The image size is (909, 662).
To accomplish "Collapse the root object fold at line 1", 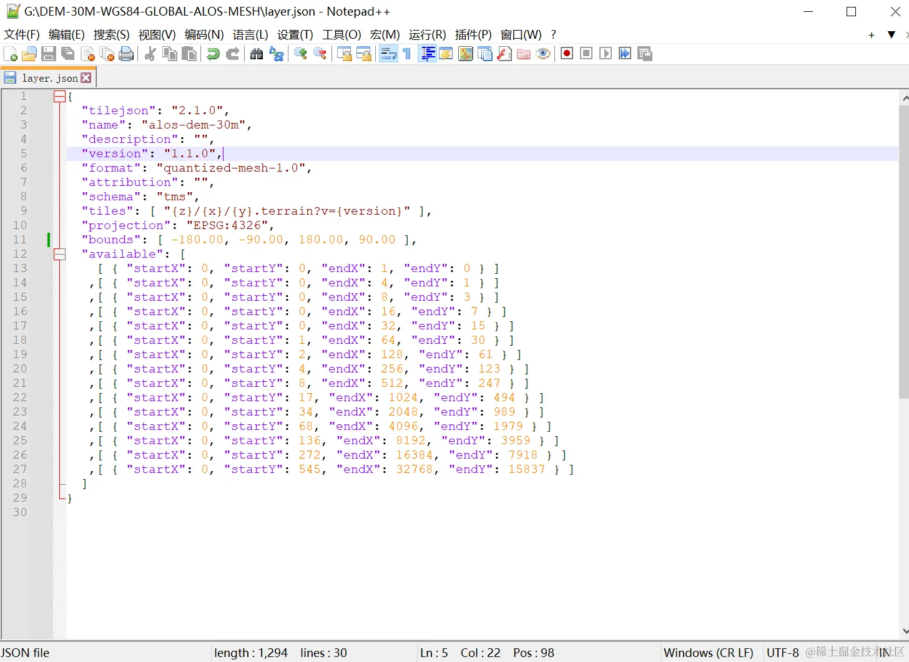I will coord(59,97).
